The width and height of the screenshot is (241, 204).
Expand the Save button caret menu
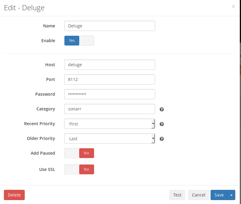[x=231, y=195]
